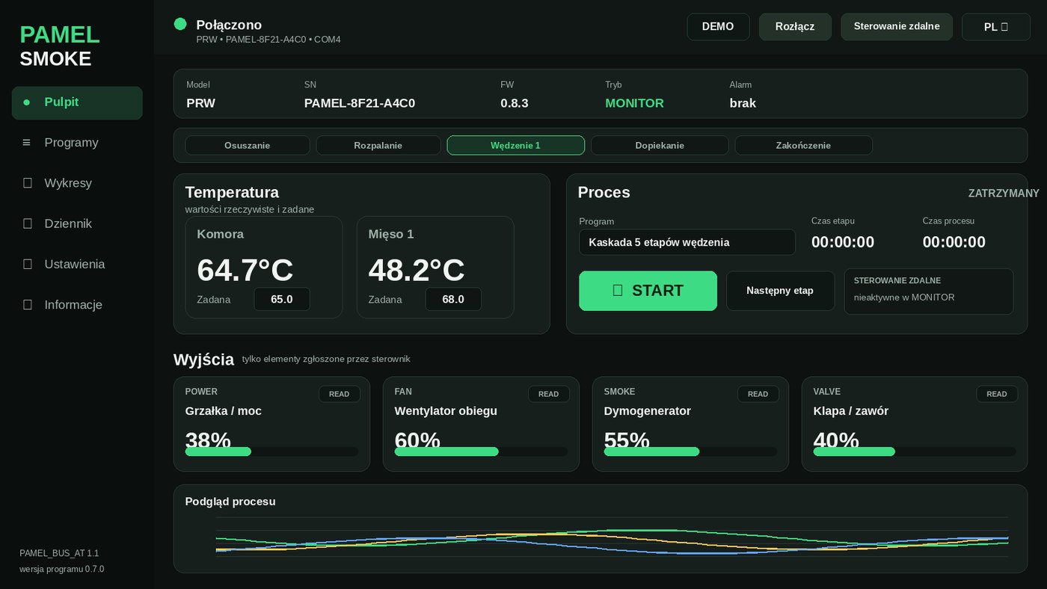
Task: Open the Programy sidebar item
Action: pos(77,143)
